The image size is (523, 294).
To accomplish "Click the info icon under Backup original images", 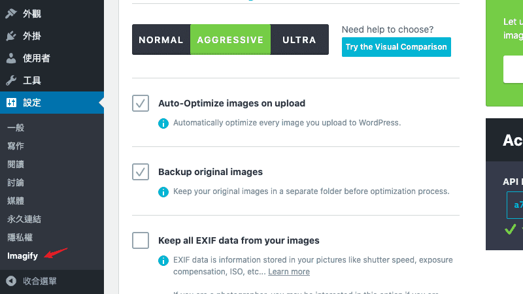I will click(163, 191).
